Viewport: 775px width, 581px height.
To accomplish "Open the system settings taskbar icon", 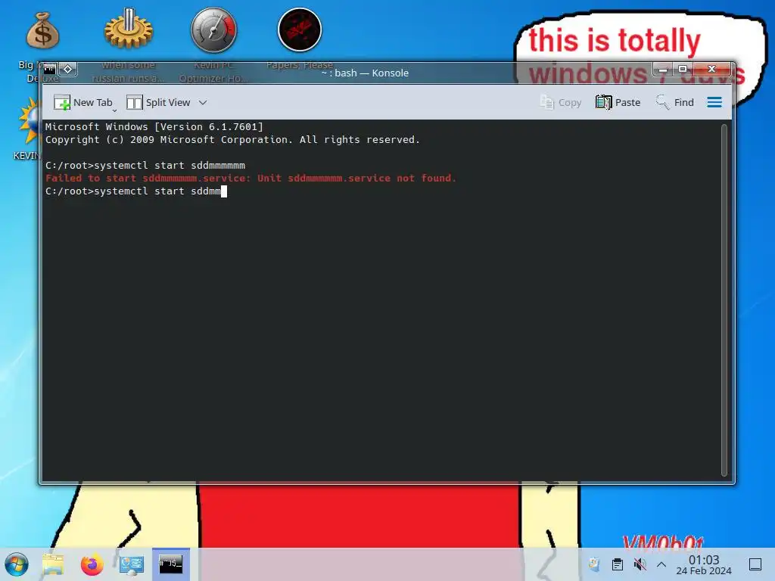I will 132,564.
